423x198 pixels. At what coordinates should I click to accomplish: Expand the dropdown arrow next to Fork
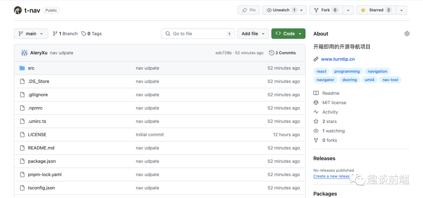coord(348,10)
